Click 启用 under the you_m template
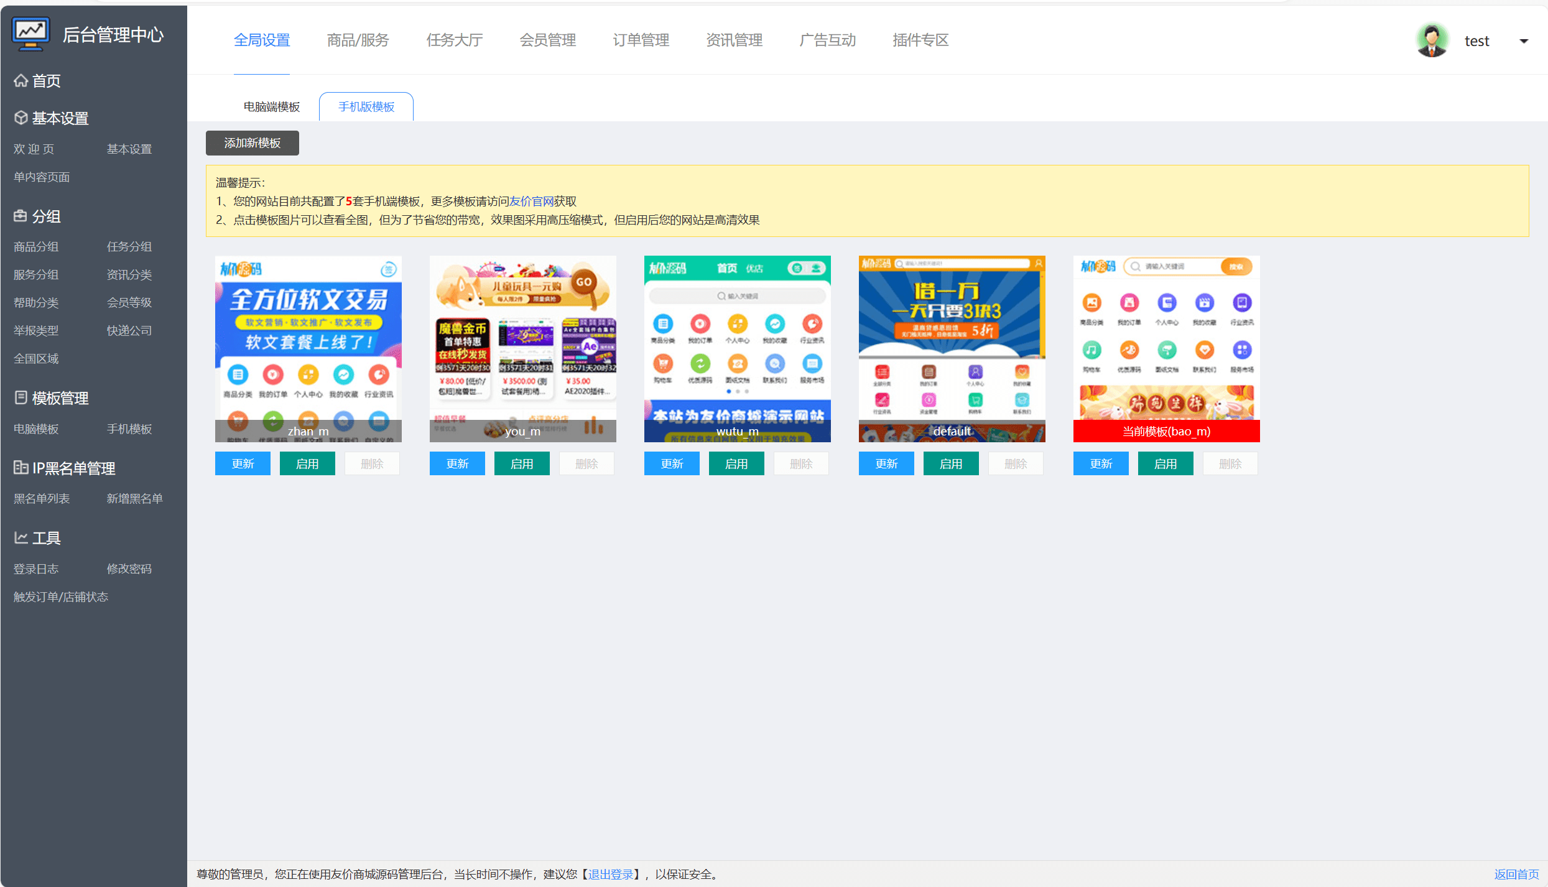 (522, 464)
